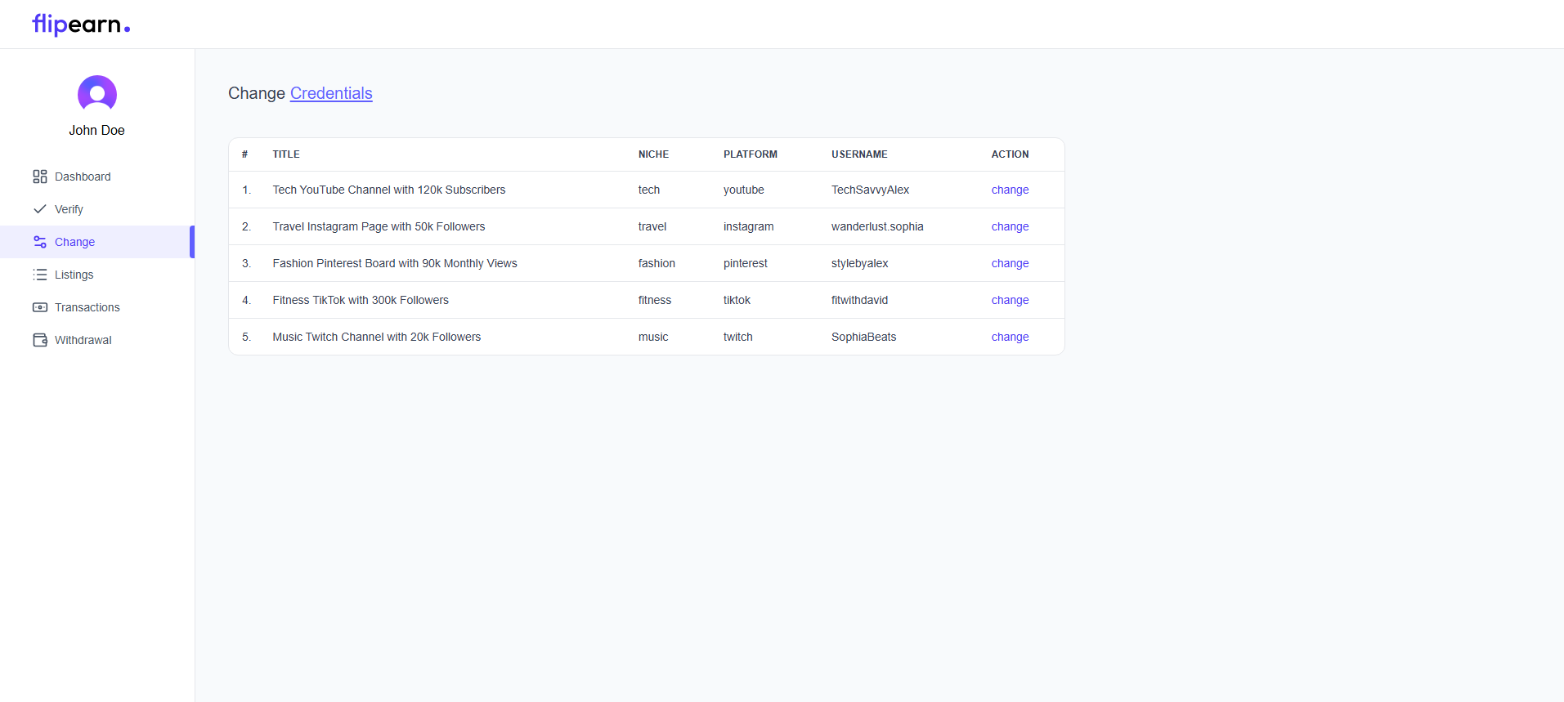Click the Change sliders icon in sidebar
The width and height of the screenshot is (1564, 702).
[x=39, y=242]
